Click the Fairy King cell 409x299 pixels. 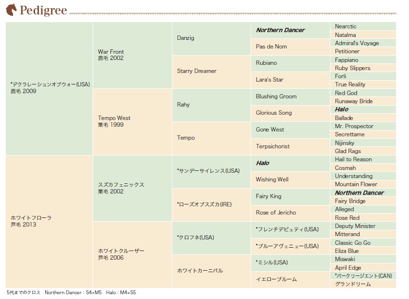coord(290,197)
